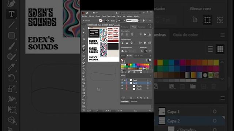Open stroke color dropdown in control bar
Image resolution: width=234 pixels, height=131 pixels.
[109, 21]
